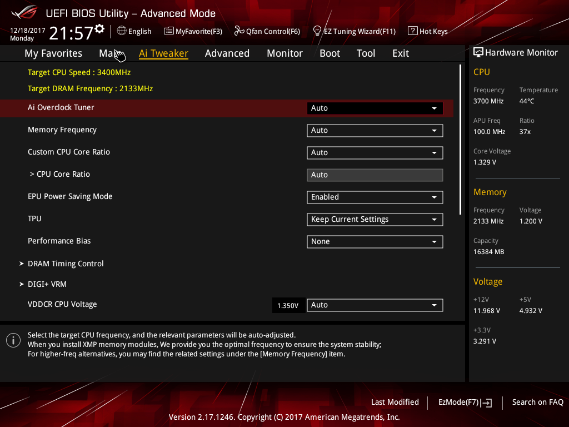Image resolution: width=569 pixels, height=427 pixels.
Task: Launch EZ Tuning Wizard(F11) label
Action: point(360,32)
